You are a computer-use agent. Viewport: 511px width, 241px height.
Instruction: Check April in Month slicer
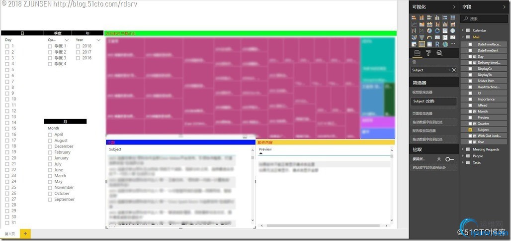click(x=50, y=134)
